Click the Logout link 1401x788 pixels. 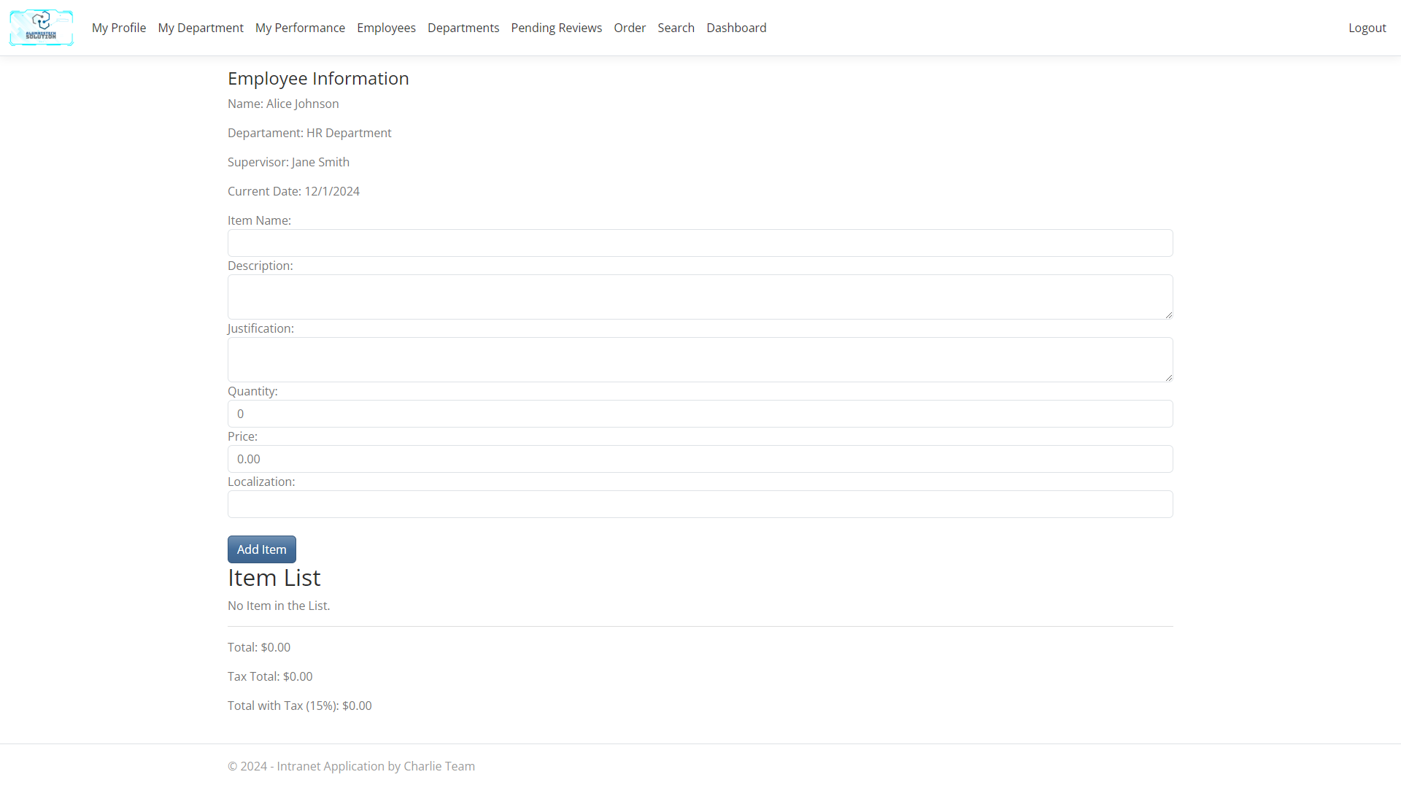(x=1367, y=28)
